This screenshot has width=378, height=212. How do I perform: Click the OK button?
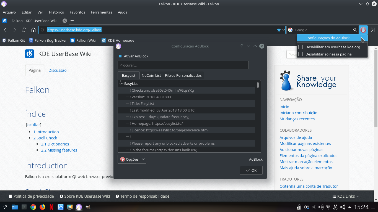coord(251,170)
